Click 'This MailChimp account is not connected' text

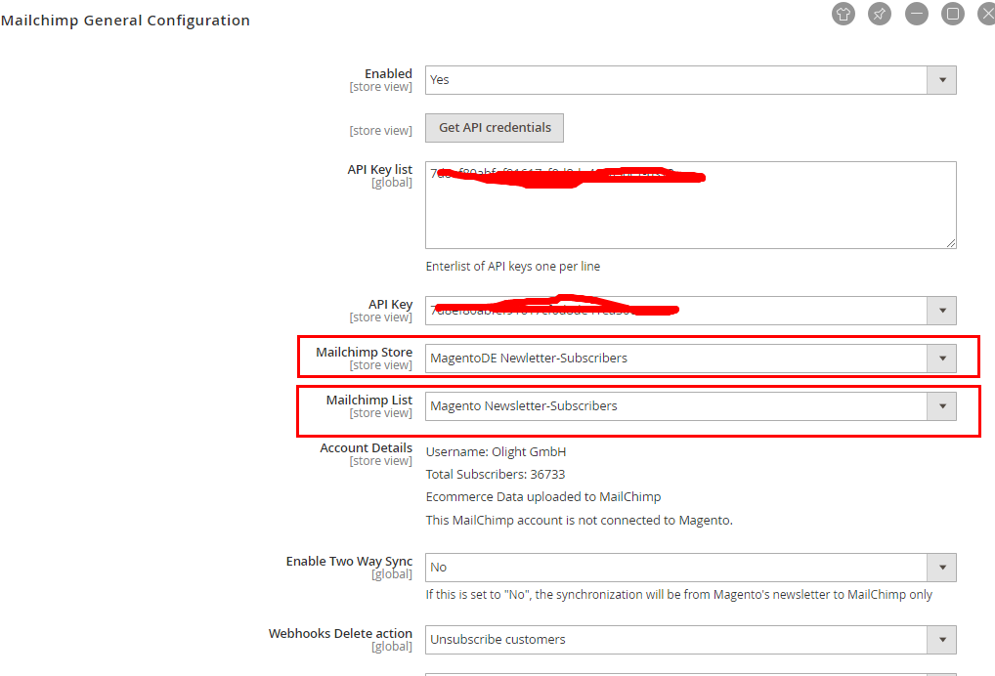coord(579,520)
